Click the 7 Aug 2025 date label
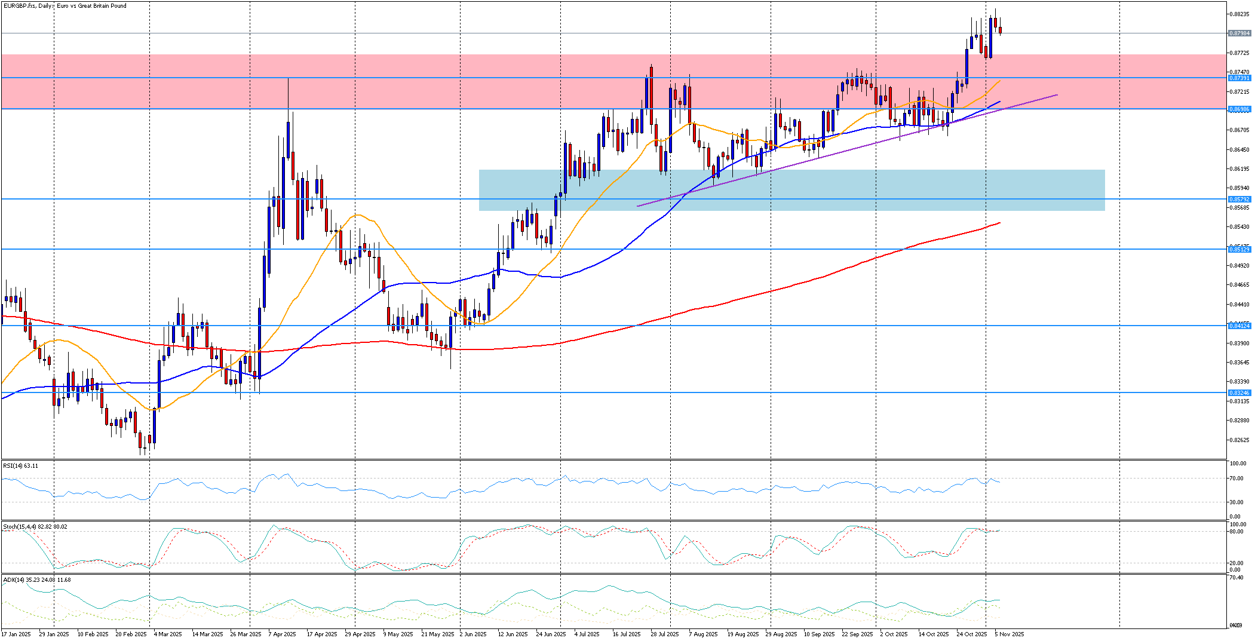1258x641 pixels. coord(703,634)
